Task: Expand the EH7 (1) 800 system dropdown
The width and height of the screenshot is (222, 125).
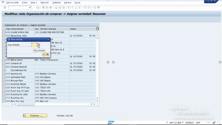Action: (183, 122)
